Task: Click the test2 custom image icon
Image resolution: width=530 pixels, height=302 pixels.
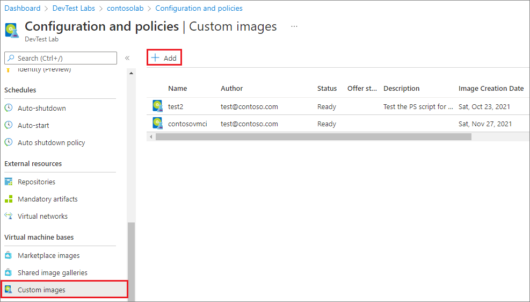Action: [157, 106]
